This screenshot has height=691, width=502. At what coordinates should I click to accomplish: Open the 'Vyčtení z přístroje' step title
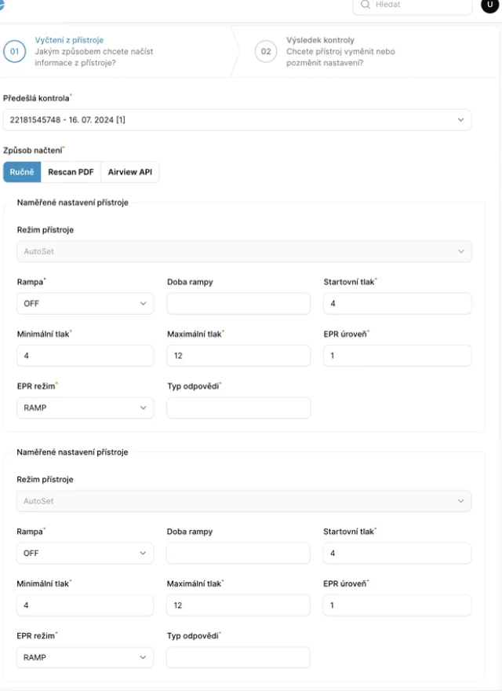[x=69, y=40]
